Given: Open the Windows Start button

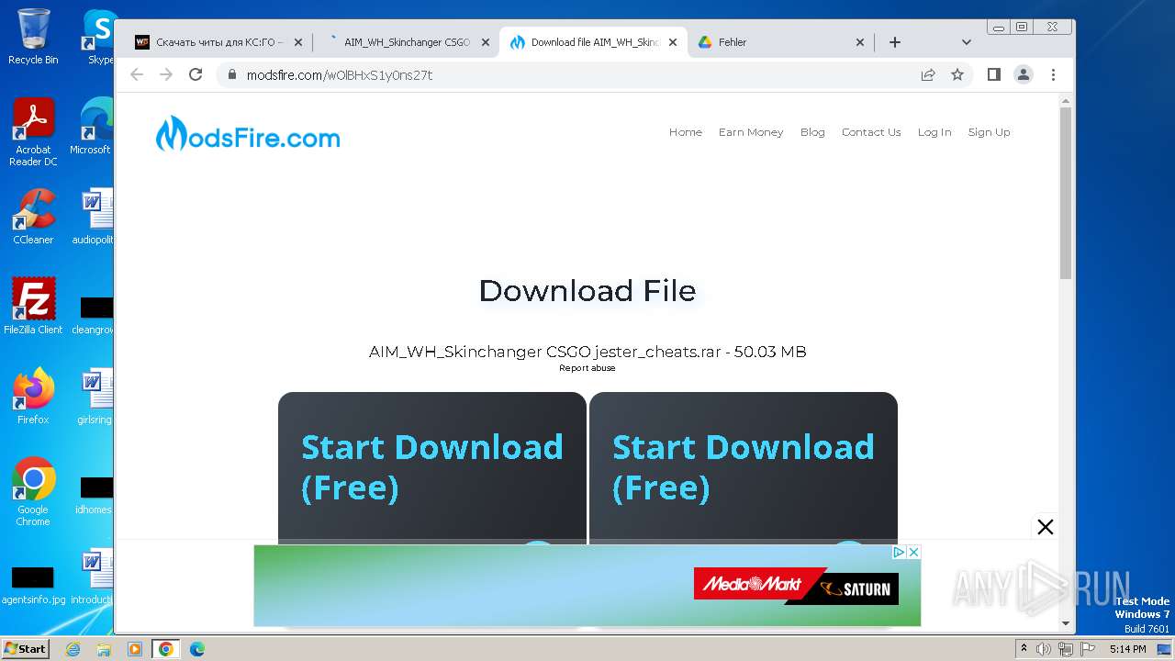Looking at the screenshot, I should 25,649.
